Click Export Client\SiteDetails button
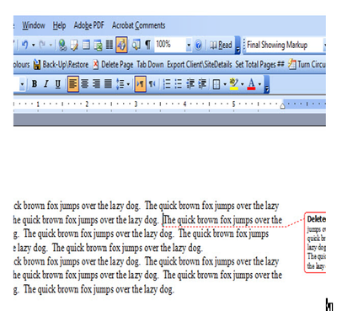 click(200, 65)
